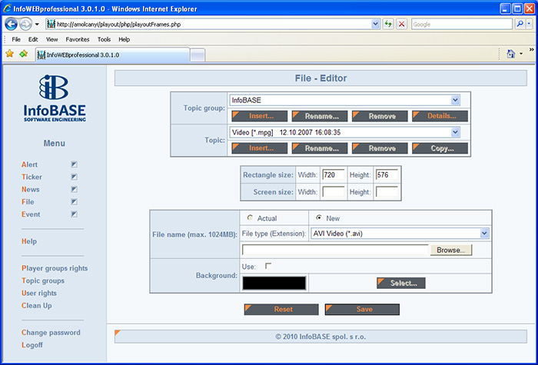Expand the Topic group dropdown
Image resolution: width=538 pixels, height=365 pixels.
455,100
